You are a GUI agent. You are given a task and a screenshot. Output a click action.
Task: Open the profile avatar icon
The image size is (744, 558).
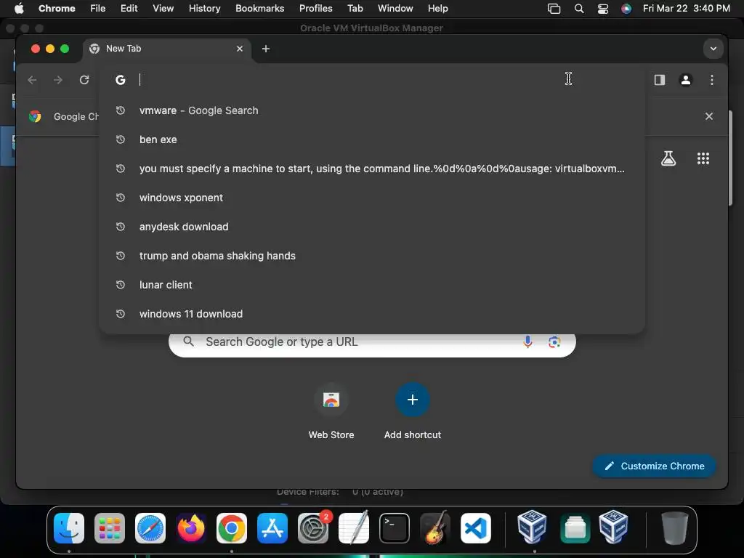point(686,80)
